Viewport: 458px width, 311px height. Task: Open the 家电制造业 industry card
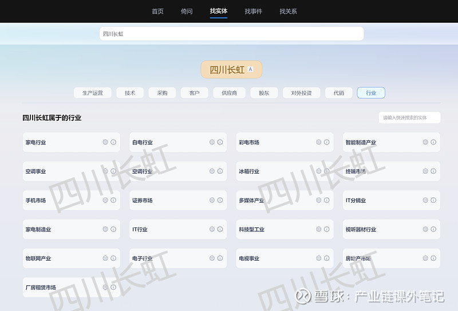coord(71,229)
